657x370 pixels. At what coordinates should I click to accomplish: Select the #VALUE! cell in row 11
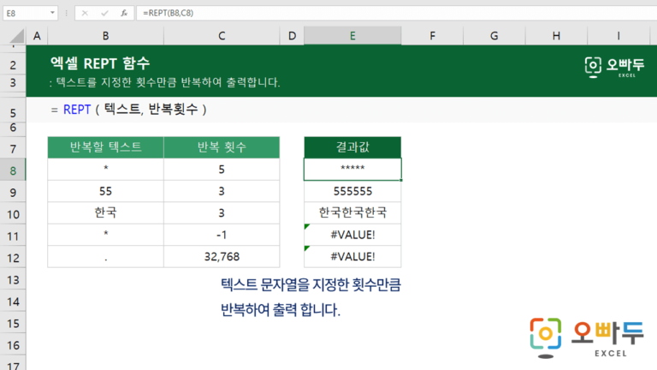point(352,235)
